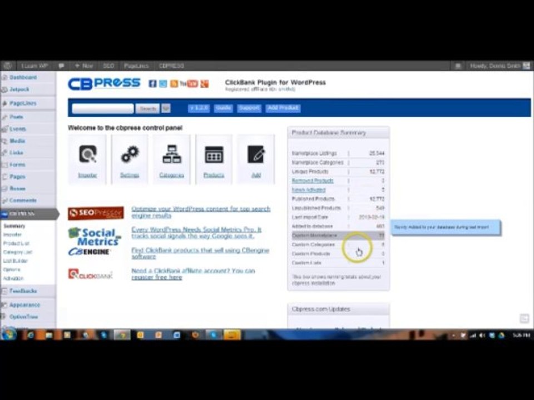Viewport: 534px width, 400px height.
Task: Open the Every WordPress Needs Social Metrics link
Action: click(196, 233)
